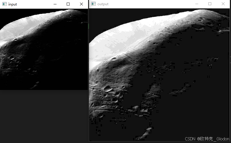The width and height of the screenshot is (231, 143).
Task: Click the image in the input window
Action: pos(44,49)
